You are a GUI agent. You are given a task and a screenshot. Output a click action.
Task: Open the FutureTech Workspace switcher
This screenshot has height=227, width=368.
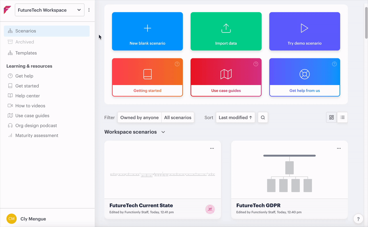[49, 9]
